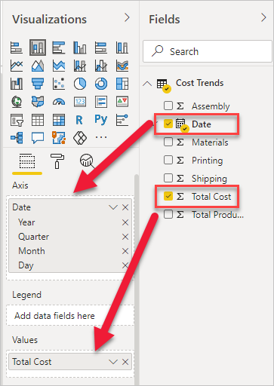Select the slicer visual
The height and width of the screenshot is (386, 274).
tap(17, 120)
